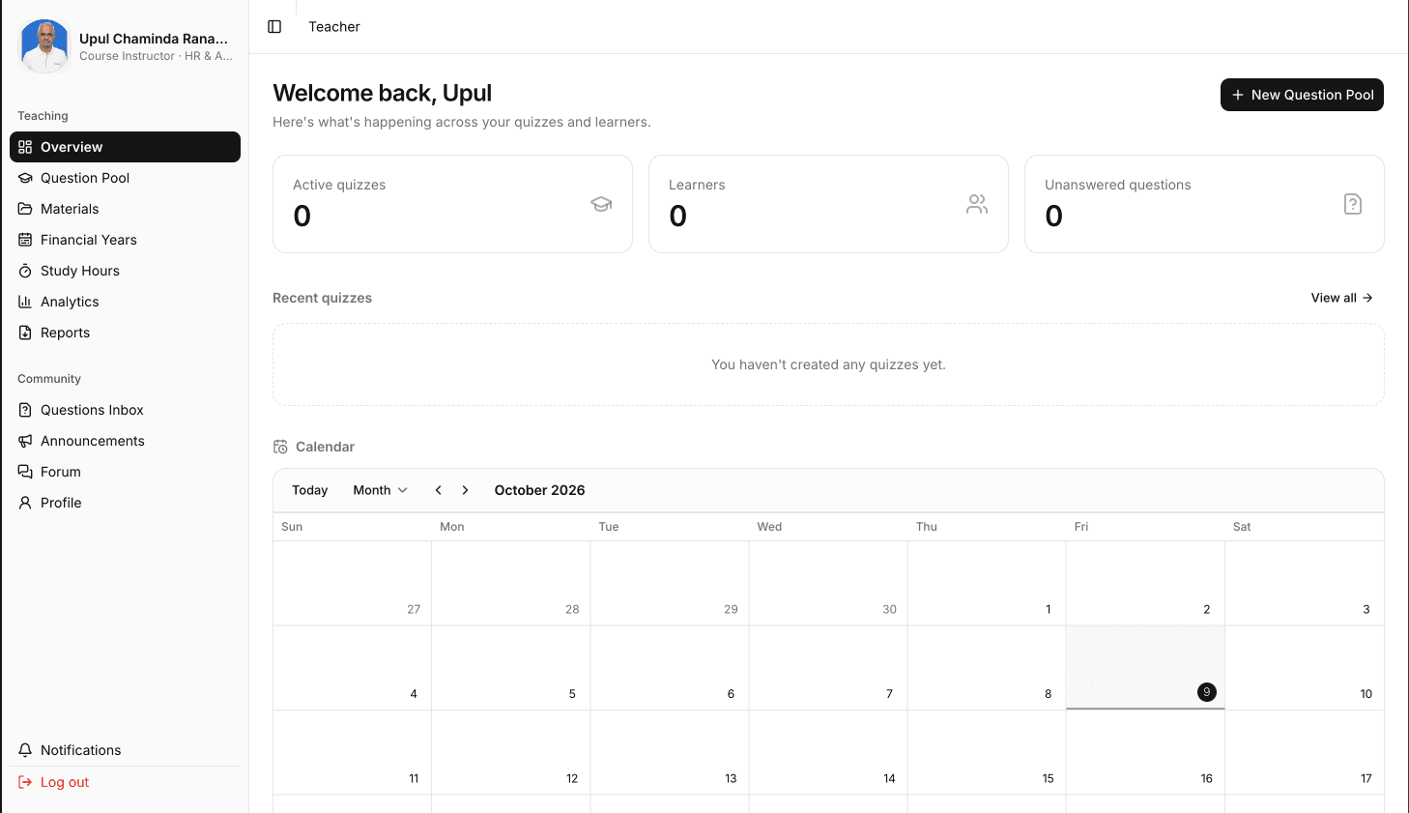Click the Teacher breadcrumb text
1409x813 pixels.
tap(334, 27)
